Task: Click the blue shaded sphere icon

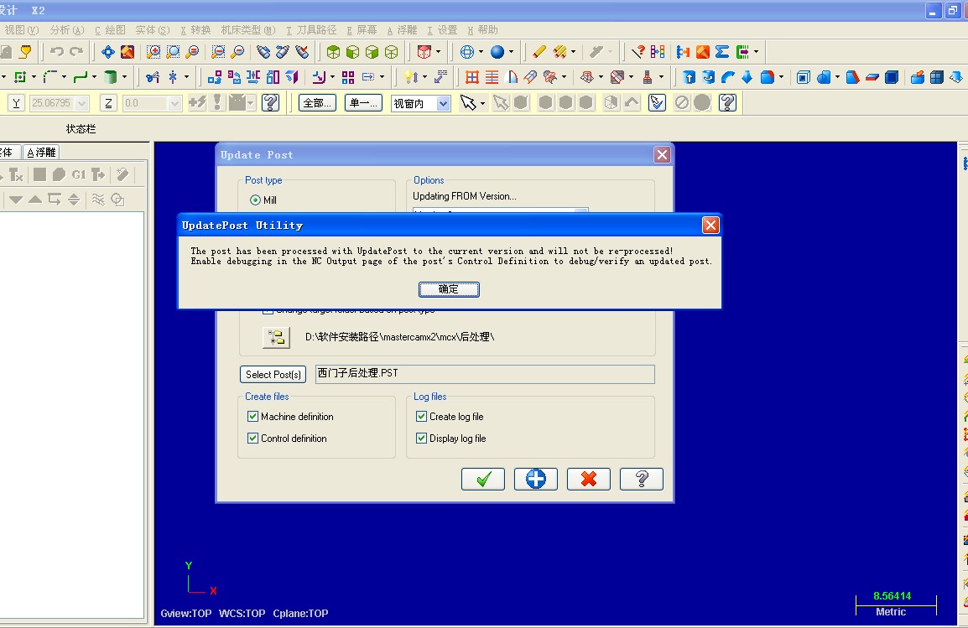Action: [497, 52]
